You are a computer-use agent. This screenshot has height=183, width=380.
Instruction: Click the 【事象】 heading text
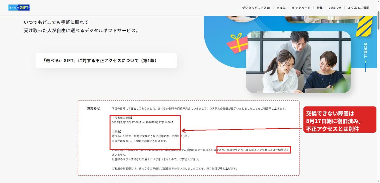117,131
